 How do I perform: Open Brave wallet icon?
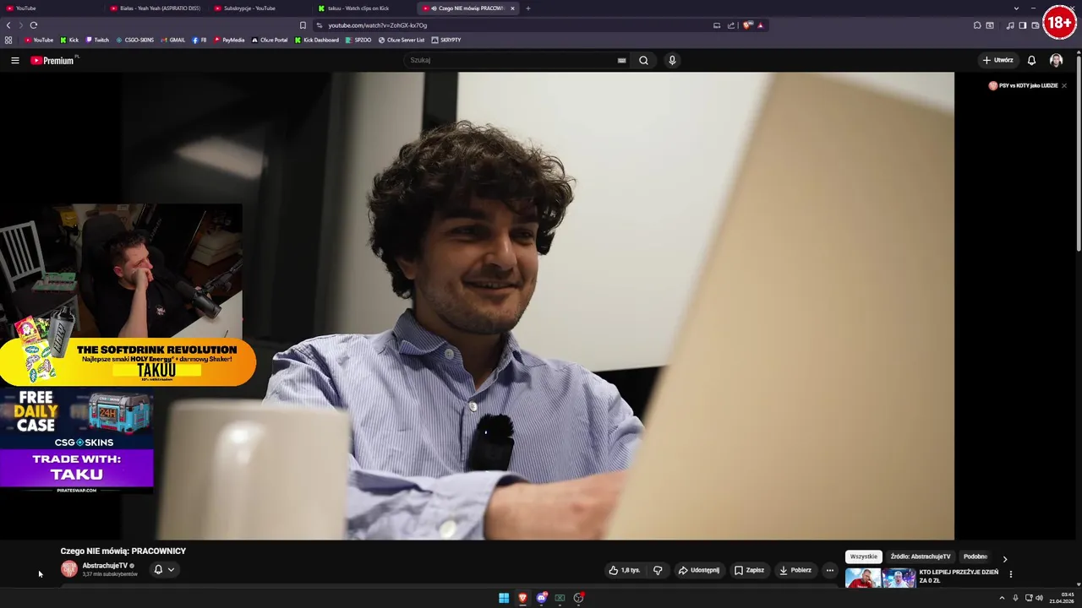coord(1036,25)
